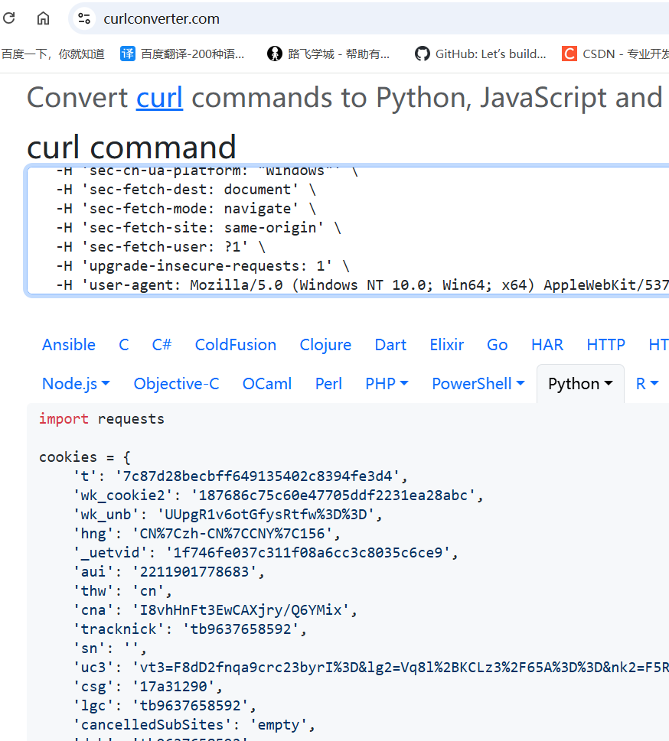Click the 'sec-fetch-site: same-origin' header line
The image size is (669, 741).
(198, 228)
